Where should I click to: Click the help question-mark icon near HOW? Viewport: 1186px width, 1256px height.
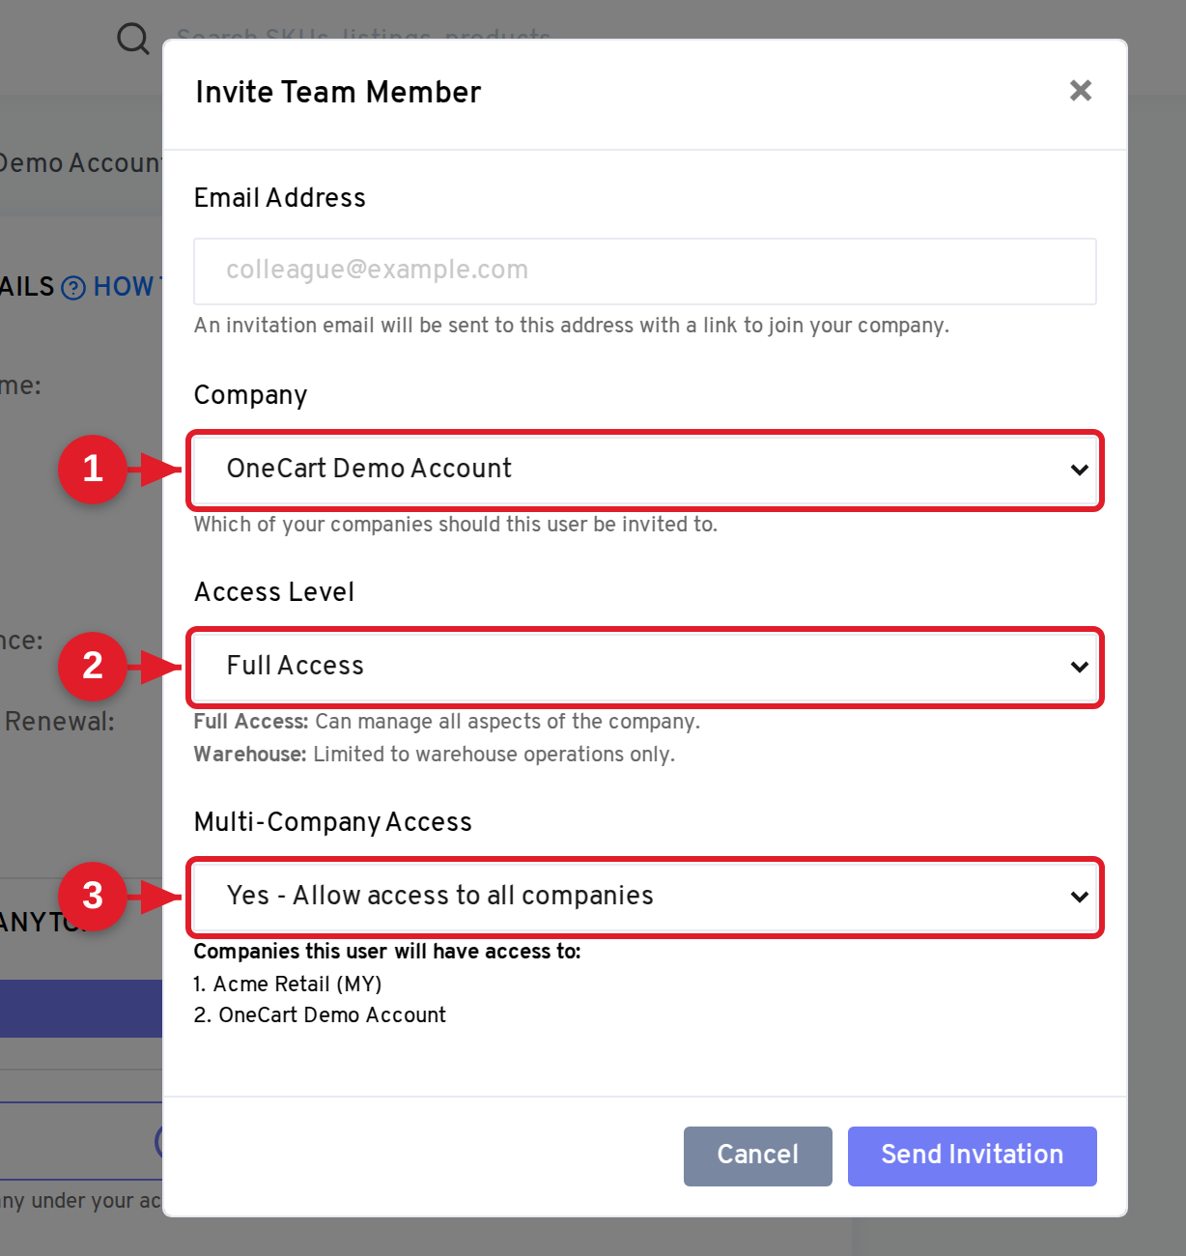[73, 288]
